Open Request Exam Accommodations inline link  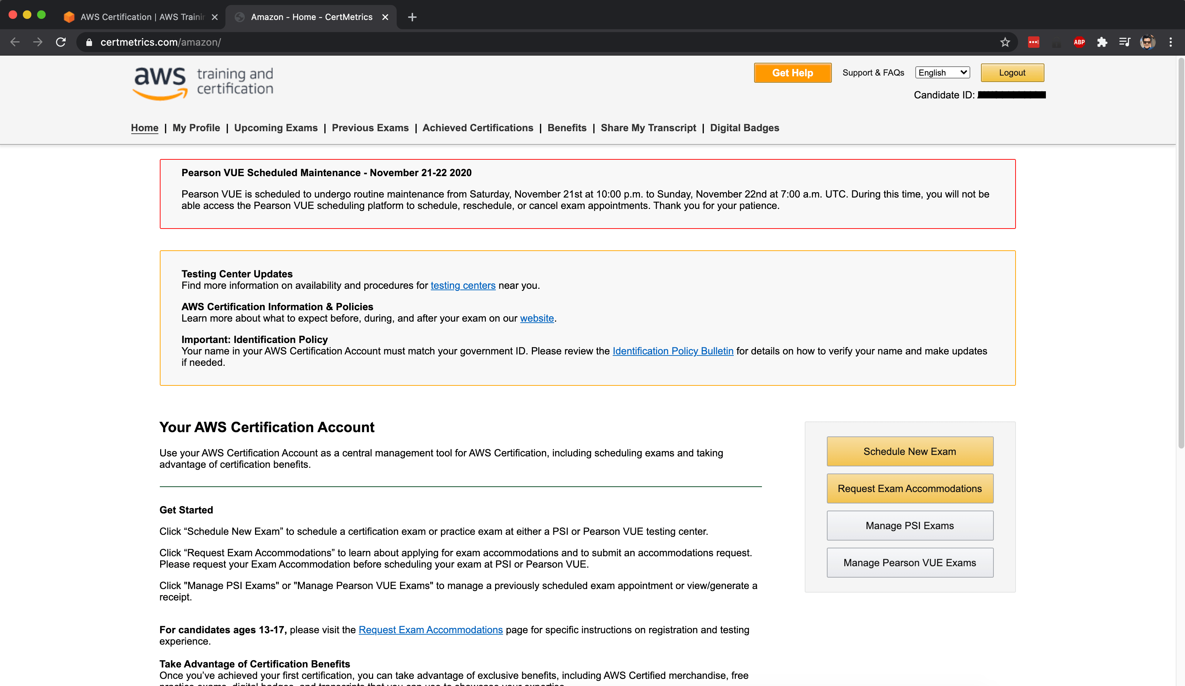click(431, 630)
